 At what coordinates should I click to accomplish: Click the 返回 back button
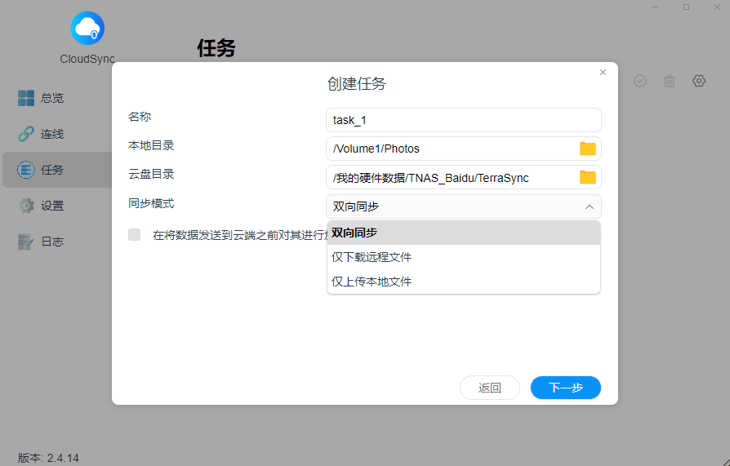tap(489, 388)
